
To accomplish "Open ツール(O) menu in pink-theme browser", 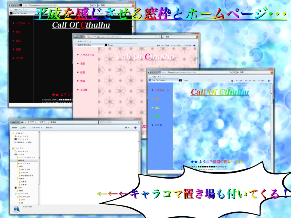I will point(187,45).
